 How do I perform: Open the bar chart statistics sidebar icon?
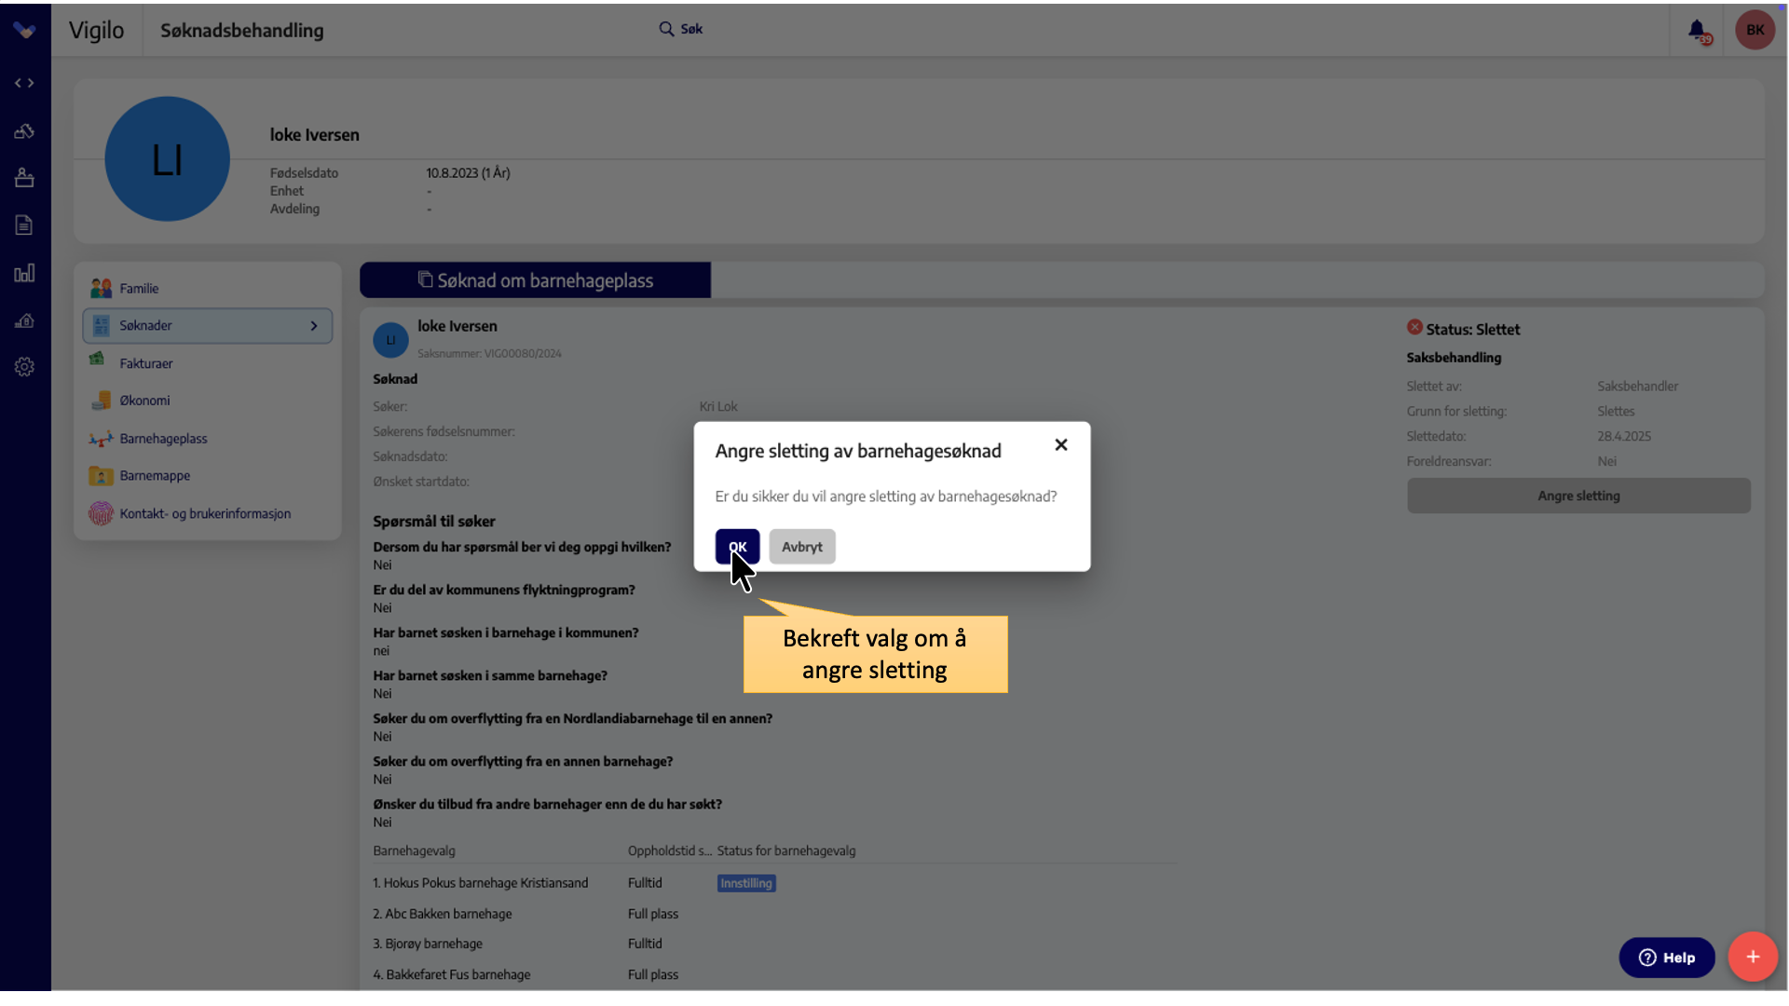pos(24,273)
